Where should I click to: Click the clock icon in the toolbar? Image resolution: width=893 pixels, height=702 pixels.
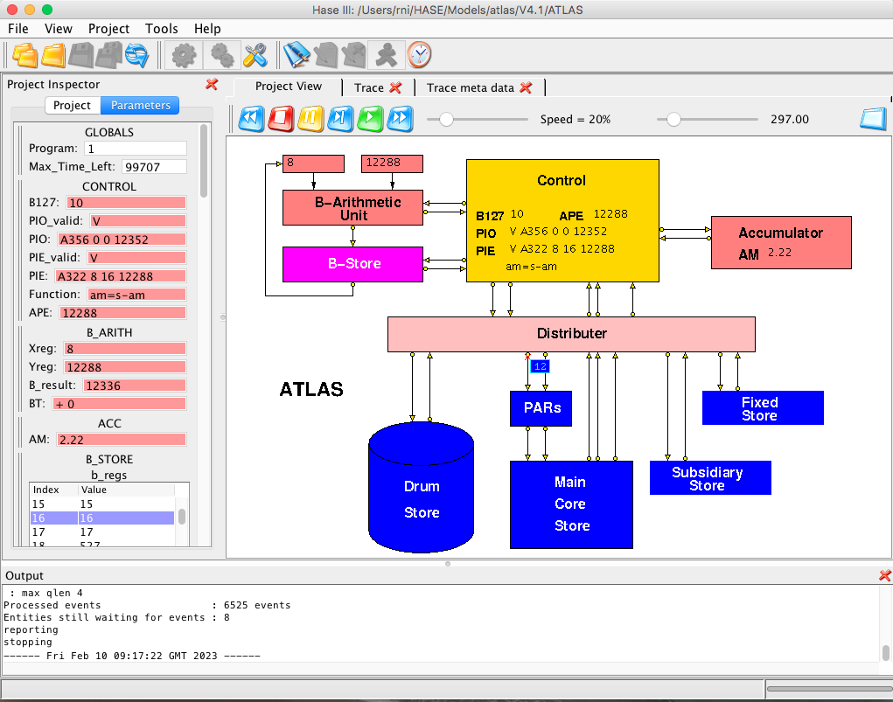[419, 55]
